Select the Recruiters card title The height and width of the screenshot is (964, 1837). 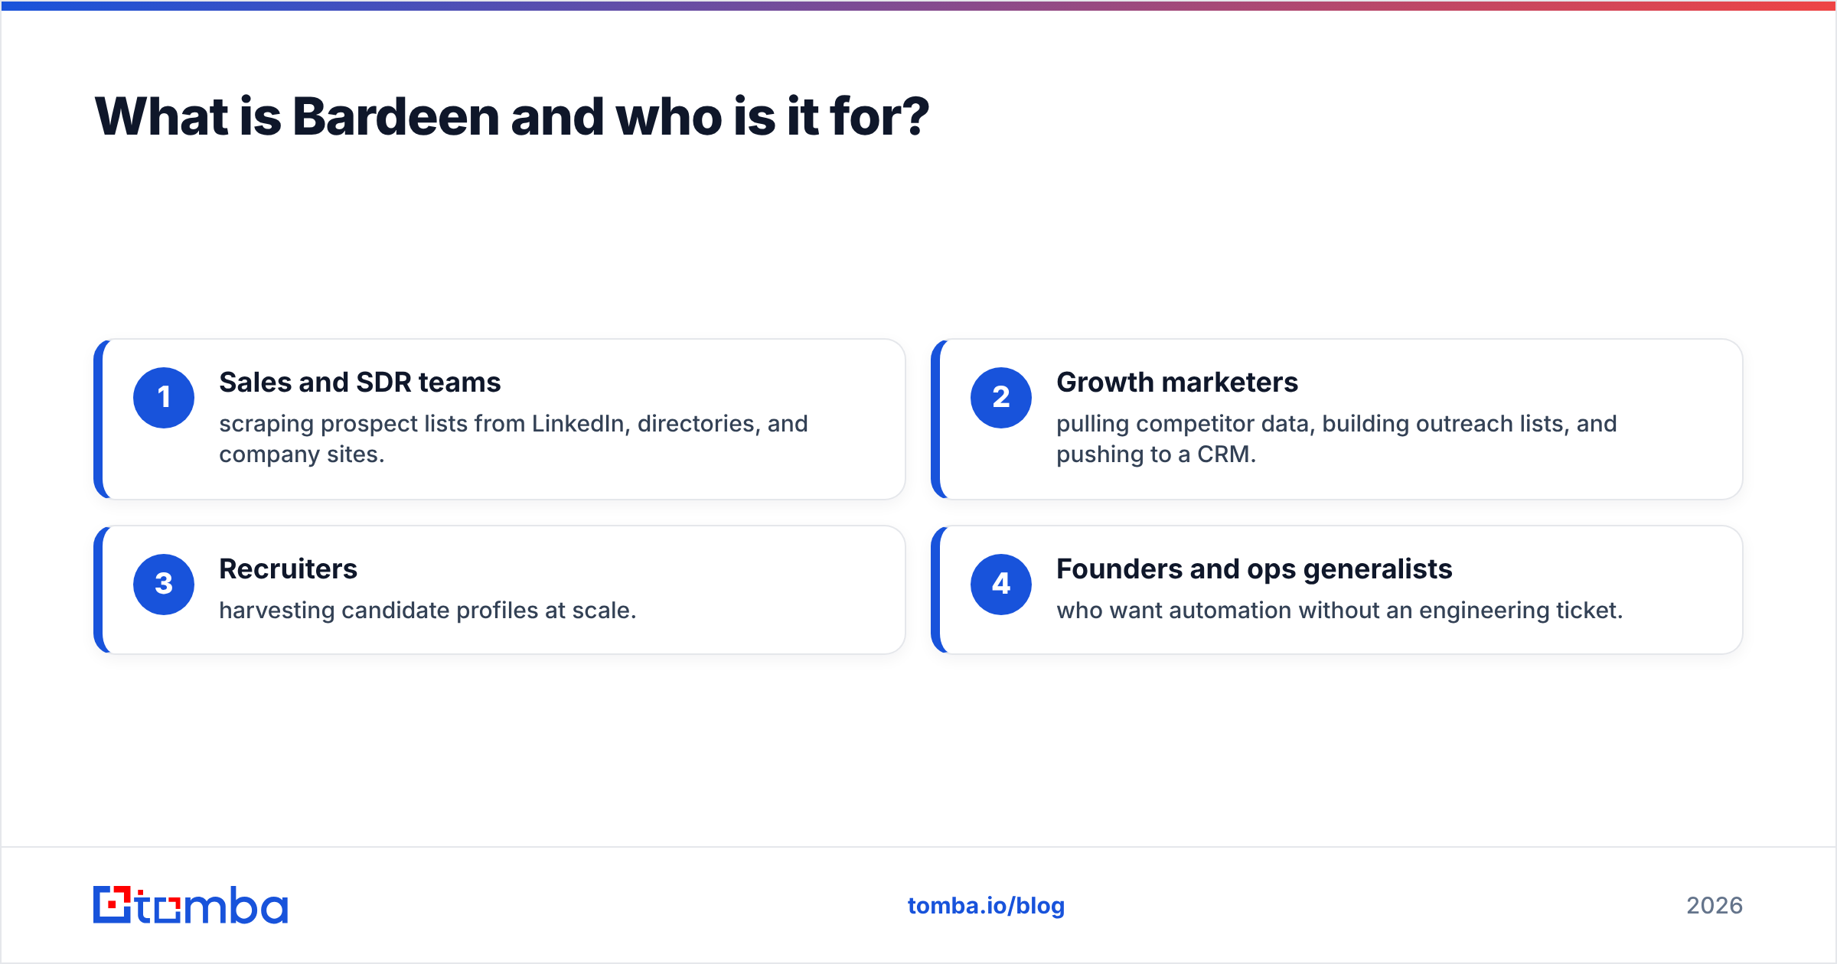(x=288, y=568)
